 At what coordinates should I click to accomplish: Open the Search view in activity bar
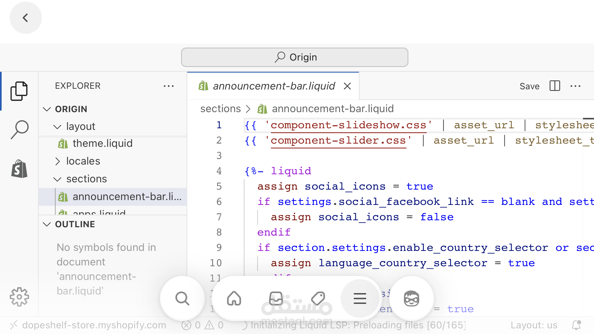[x=19, y=129]
